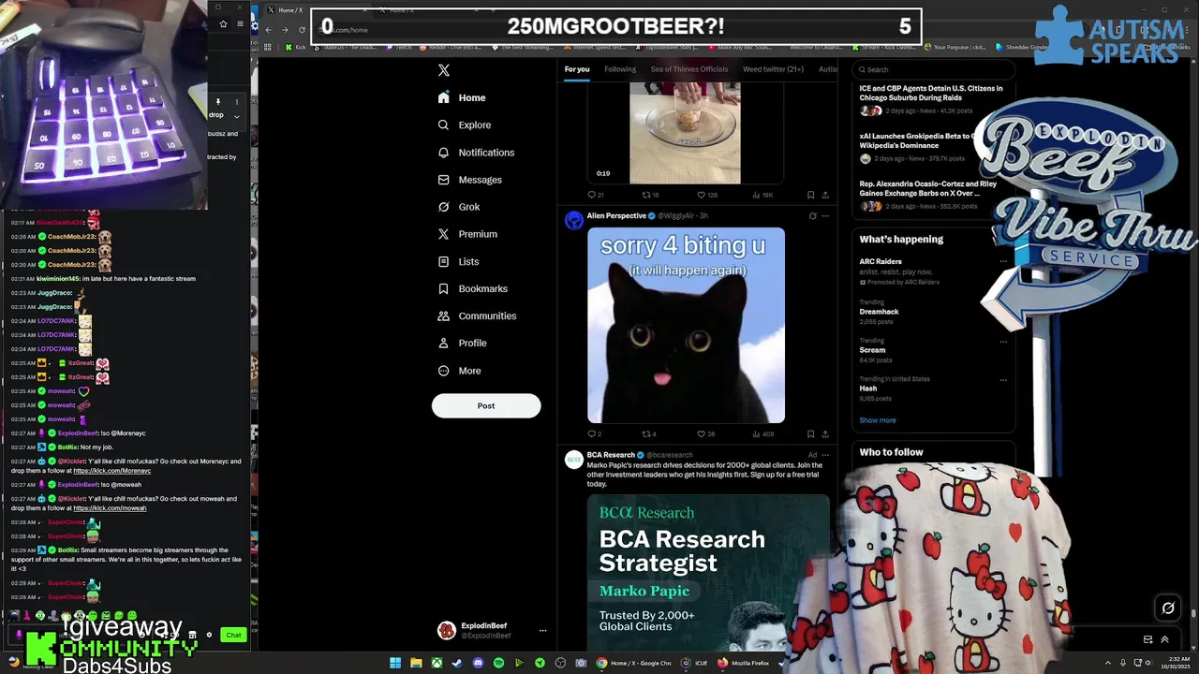This screenshot has height=674, width=1199.
Task: Open the Alien Perspective profile avatar
Action: click(x=573, y=220)
